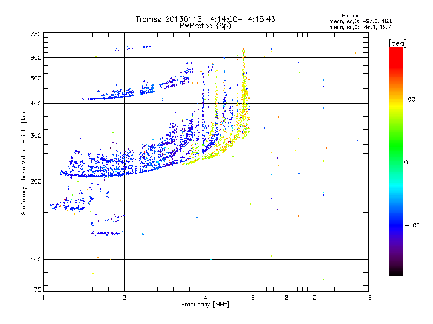This screenshot has height=324, width=433.
Task: Click the y-axis '75' tick label
Action: click(38, 289)
